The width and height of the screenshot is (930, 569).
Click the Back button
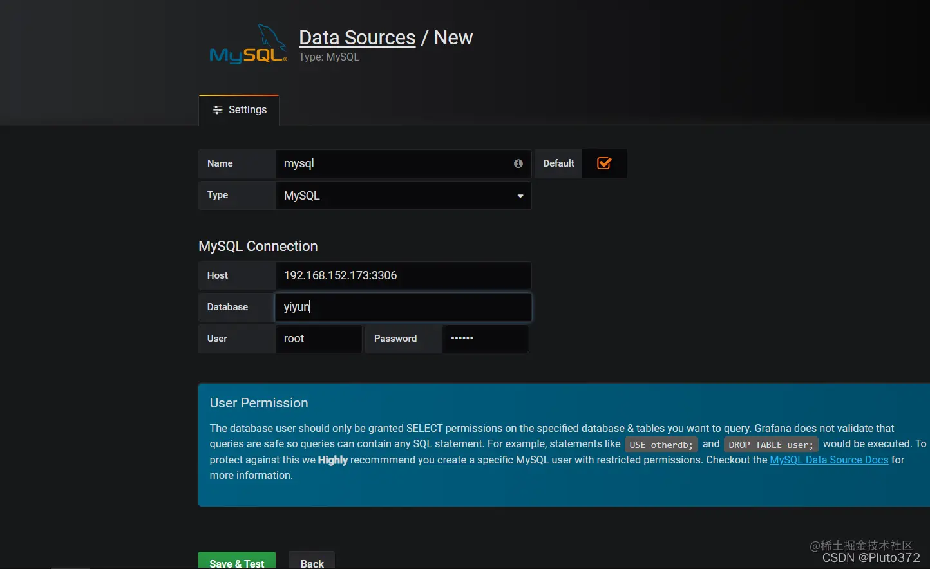click(x=312, y=561)
